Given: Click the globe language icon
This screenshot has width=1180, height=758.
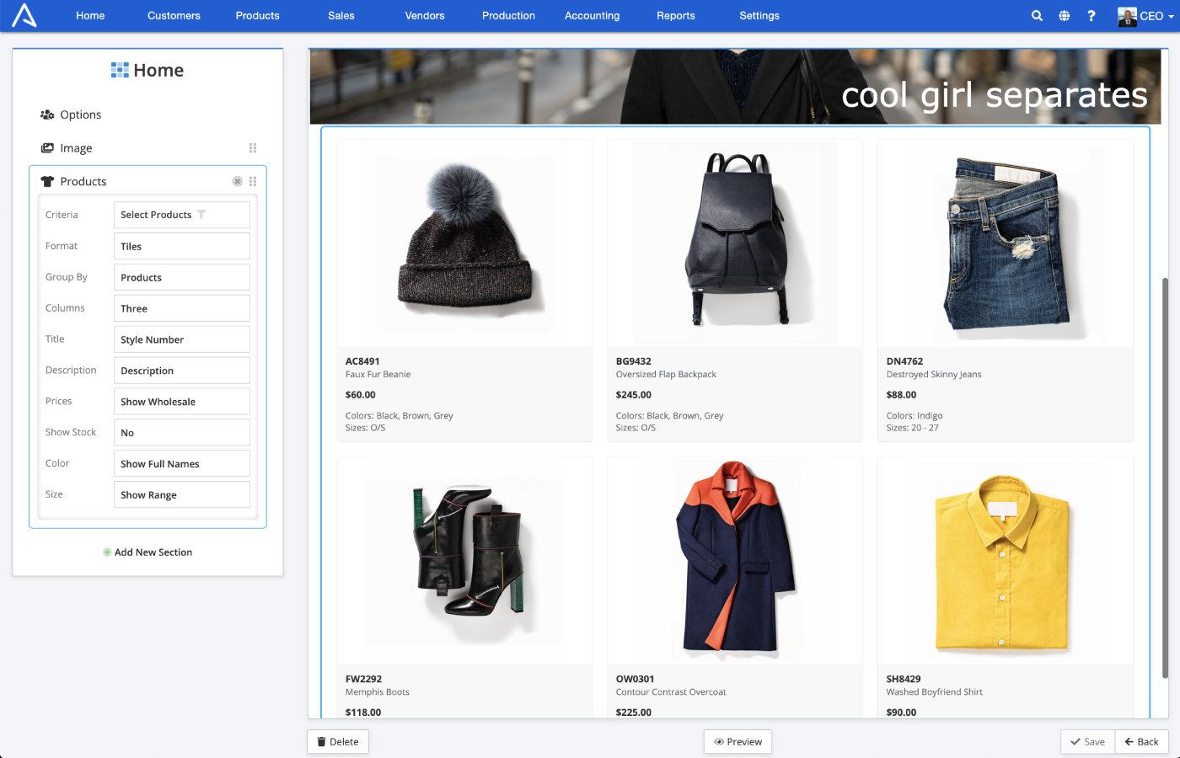Looking at the screenshot, I should click(x=1064, y=15).
